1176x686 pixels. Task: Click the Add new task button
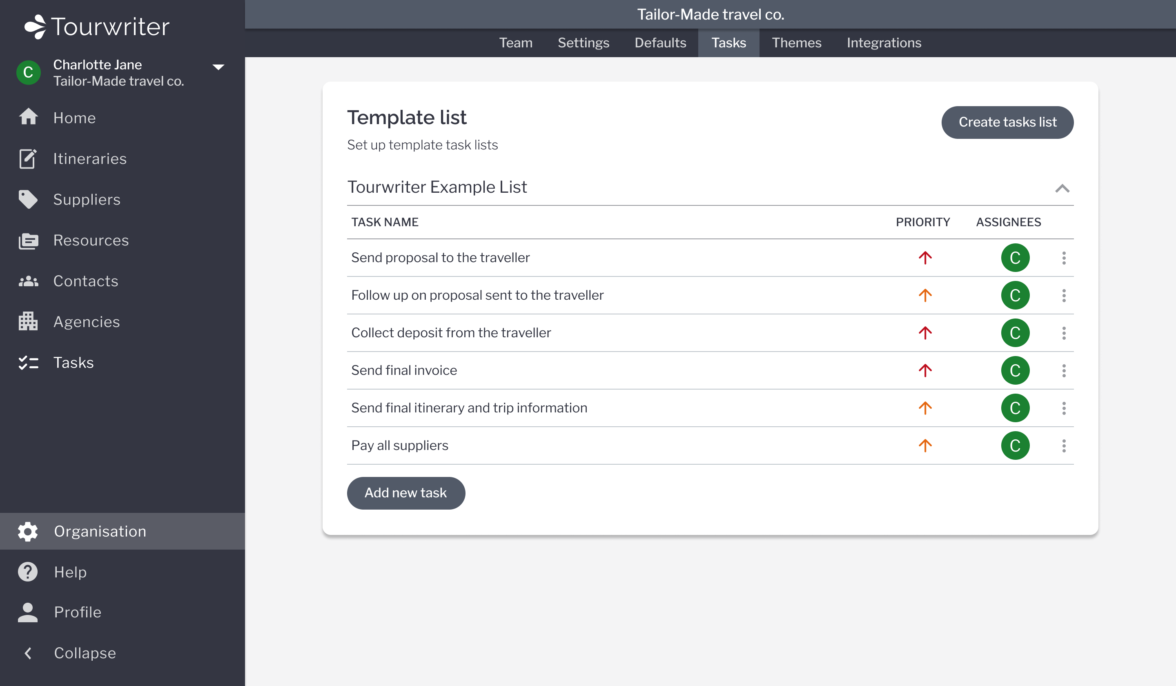[x=405, y=493]
